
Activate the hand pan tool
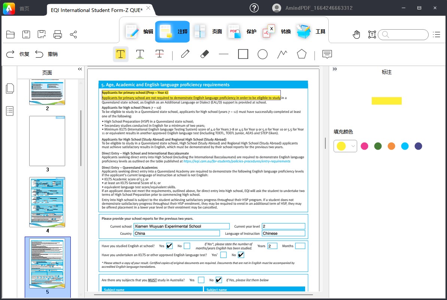pyautogui.click(x=356, y=34)
